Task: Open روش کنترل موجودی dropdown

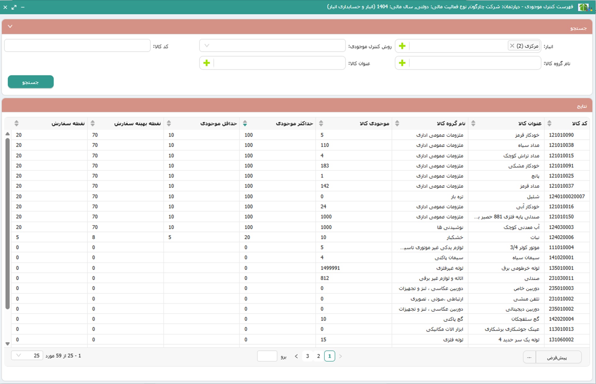Action: click(207, 46)
